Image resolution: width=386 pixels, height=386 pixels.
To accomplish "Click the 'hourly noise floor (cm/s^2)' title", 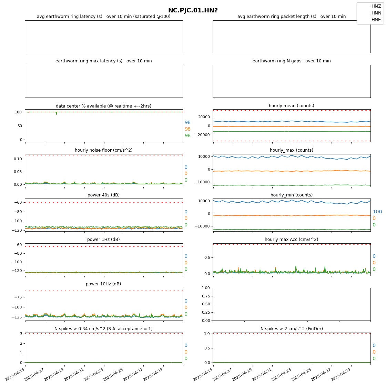I will (x=104, y=150).
